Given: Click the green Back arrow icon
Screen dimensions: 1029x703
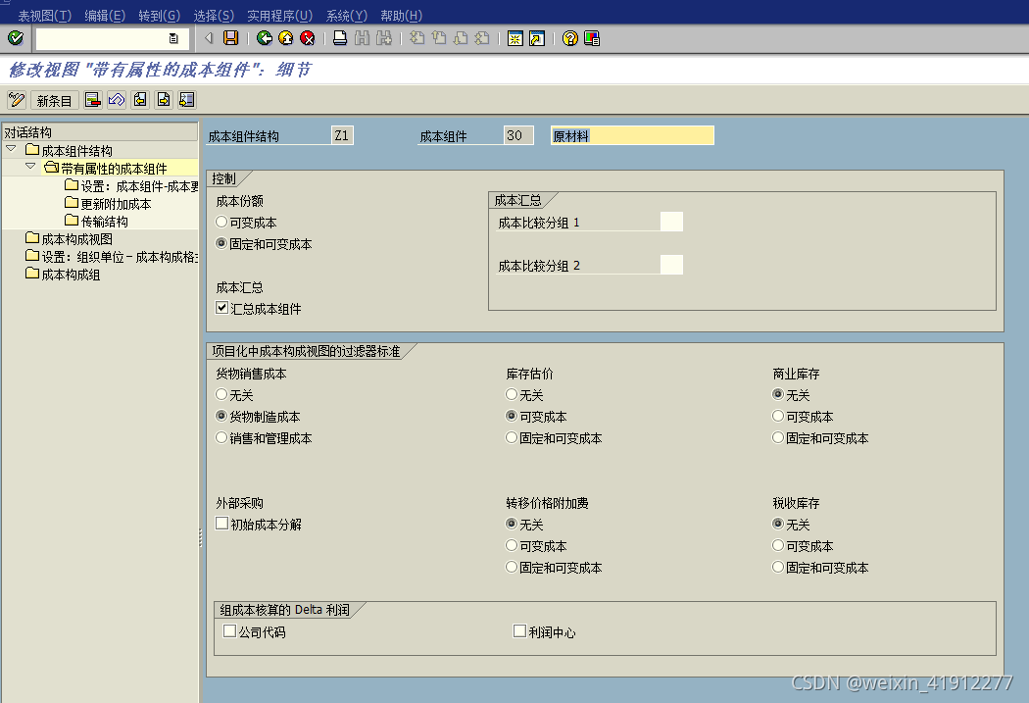Looking at the screenshot, I should [x=265, y=38].
